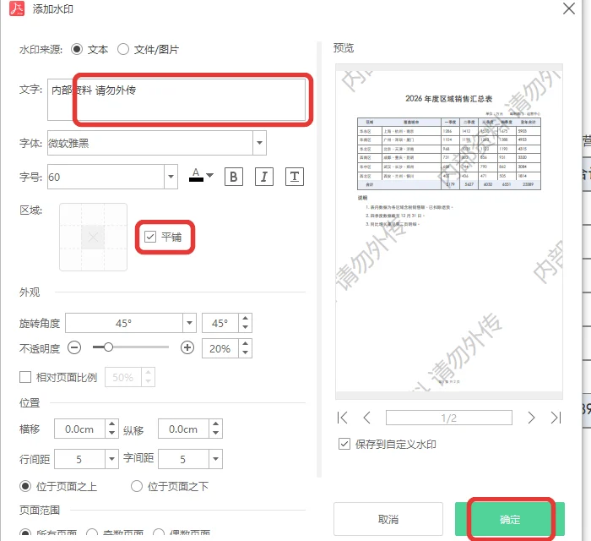Decrease rotation angle spinner down arrow

[x=246, y=327]
